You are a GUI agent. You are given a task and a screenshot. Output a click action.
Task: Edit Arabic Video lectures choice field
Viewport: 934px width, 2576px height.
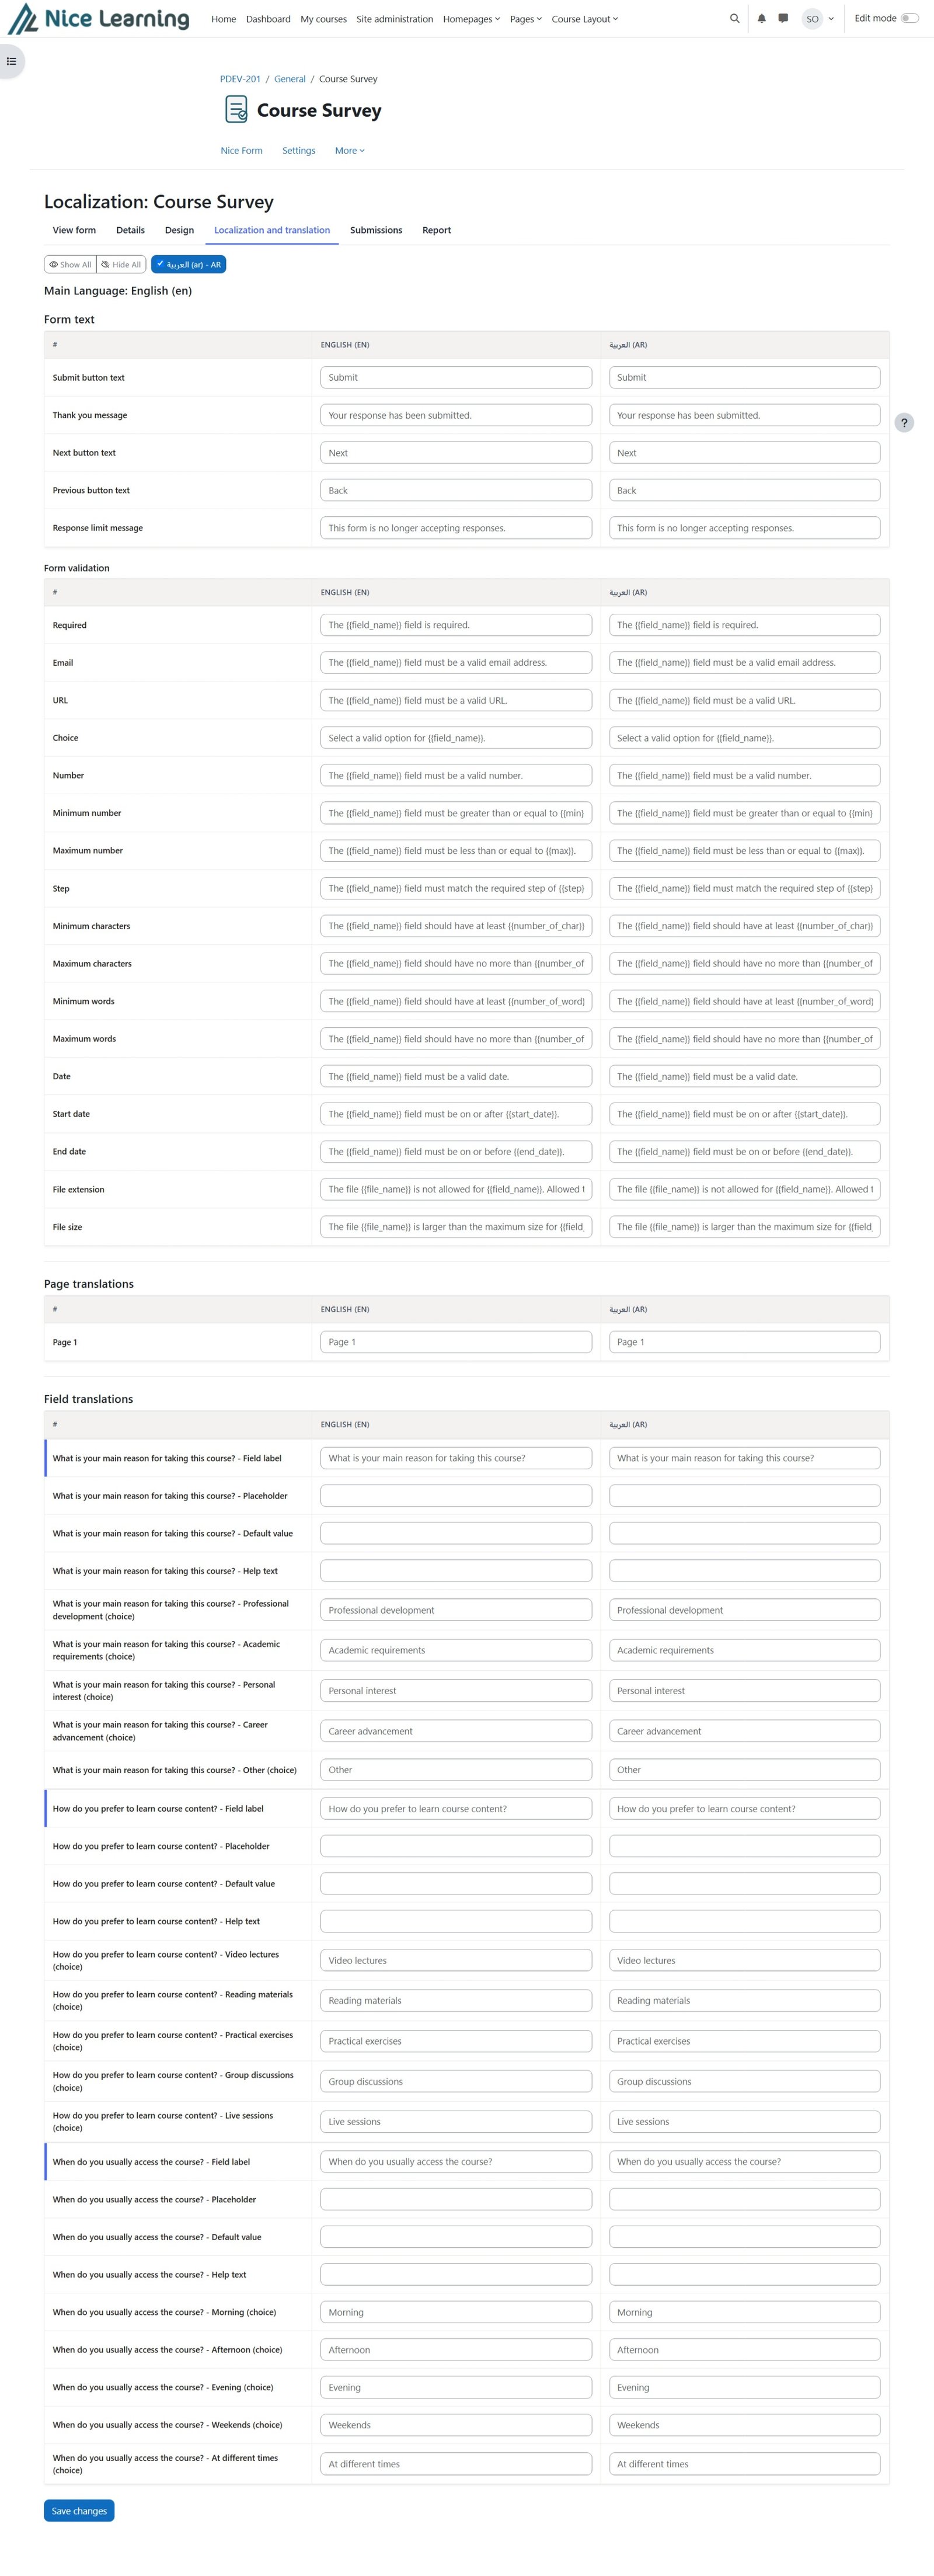(744, 1960)
